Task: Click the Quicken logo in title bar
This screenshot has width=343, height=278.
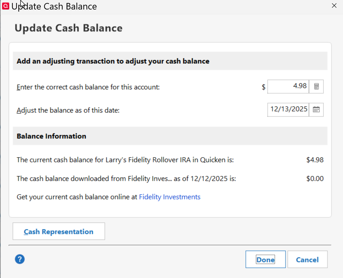Action: 5,6
